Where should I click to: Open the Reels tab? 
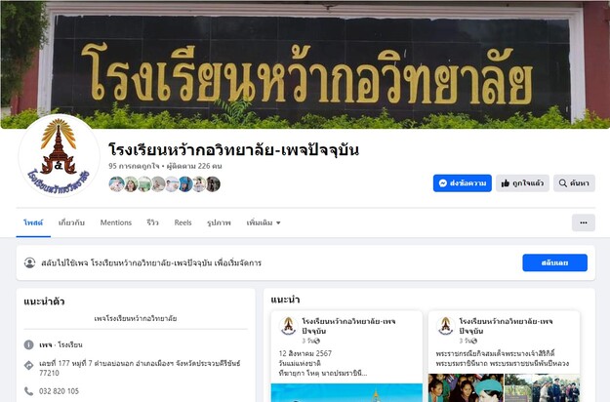pos(183,222)
